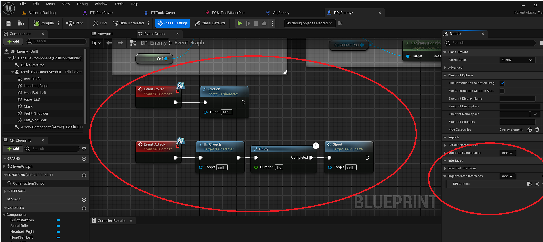Open the Asset menu
The height and width of the screenshot is (242, 543).
(x=51, y=4)
